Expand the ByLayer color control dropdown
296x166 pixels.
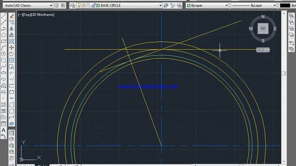[227, 6]
